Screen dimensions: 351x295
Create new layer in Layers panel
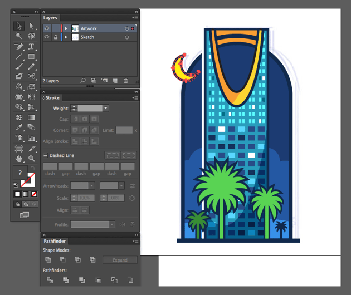[115, 81]
